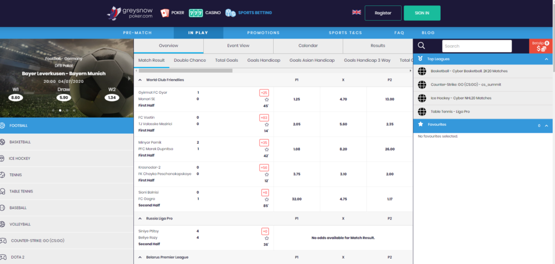This screenshot has height=264, width=555.
Task: Click left arrow of market tabs scrollbar
Action: 136,71
